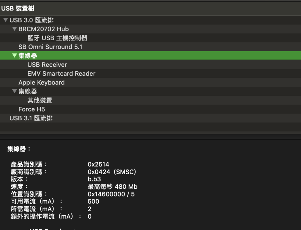Select the USB 3.1 匯流排 entry
The image size is (301, 230).
click(x=31, y=118)
